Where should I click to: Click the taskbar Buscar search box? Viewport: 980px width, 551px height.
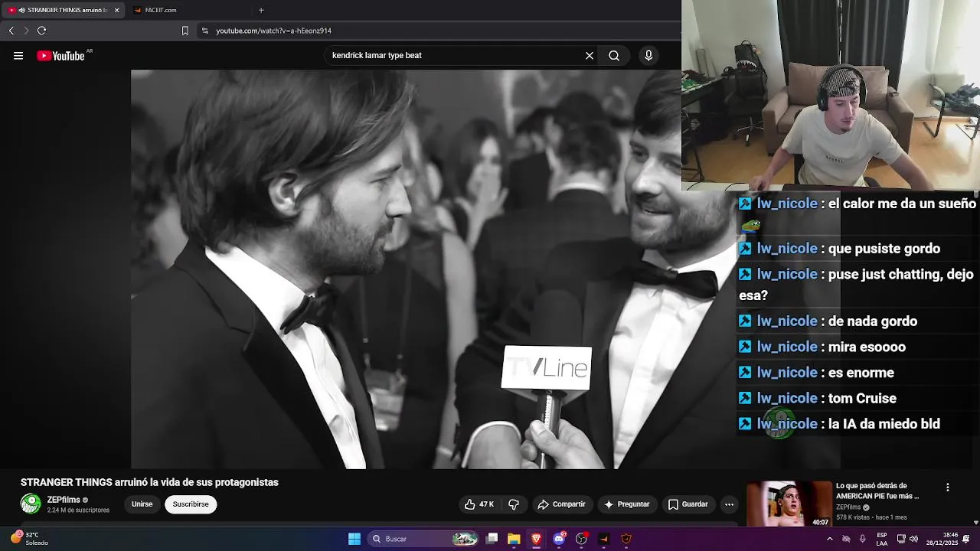(423, 539)
